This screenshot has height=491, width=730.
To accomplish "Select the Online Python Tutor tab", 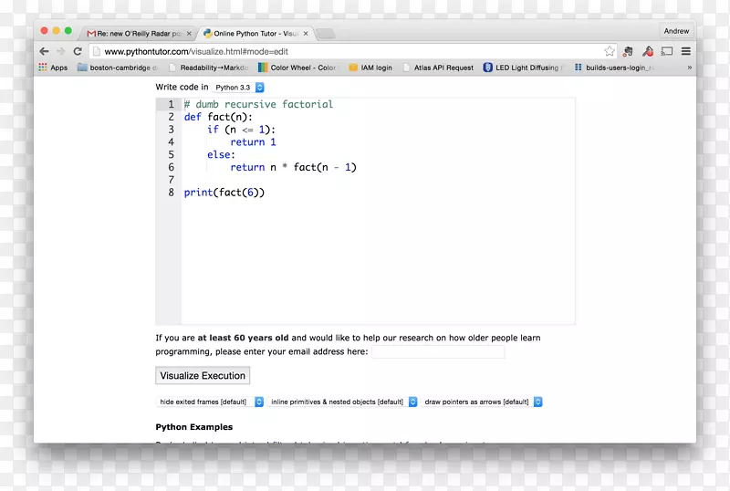I will tap(255, 33).
